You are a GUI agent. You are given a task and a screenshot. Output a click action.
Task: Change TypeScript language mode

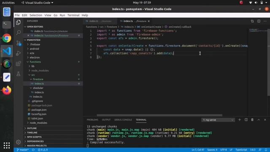[241, 150]
